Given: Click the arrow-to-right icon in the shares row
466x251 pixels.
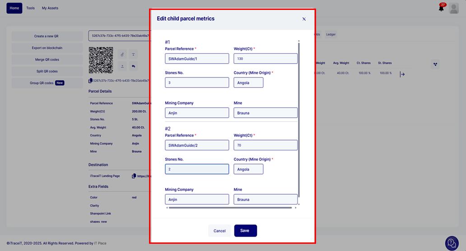Looking at the screenshot, I should 402,74.
